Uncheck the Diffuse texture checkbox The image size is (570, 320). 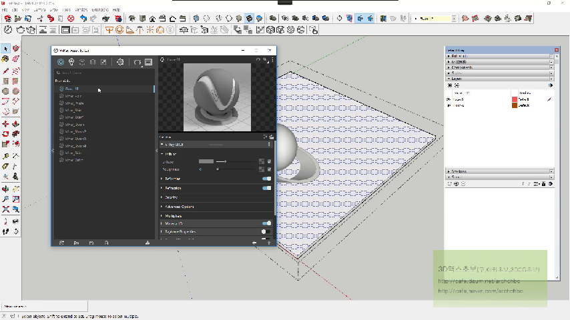[x=270, y=161]
